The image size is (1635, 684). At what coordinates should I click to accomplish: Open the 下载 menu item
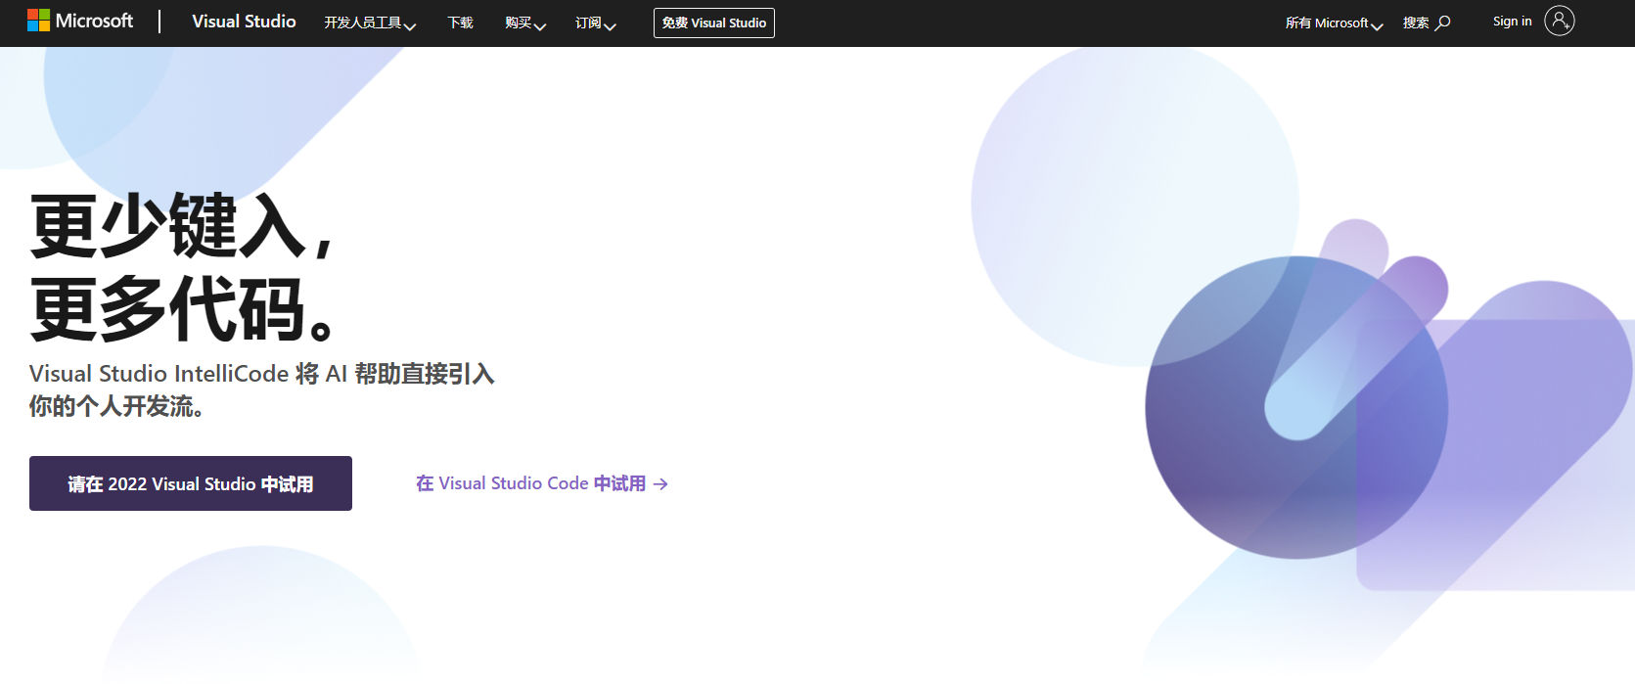[460, 23]
